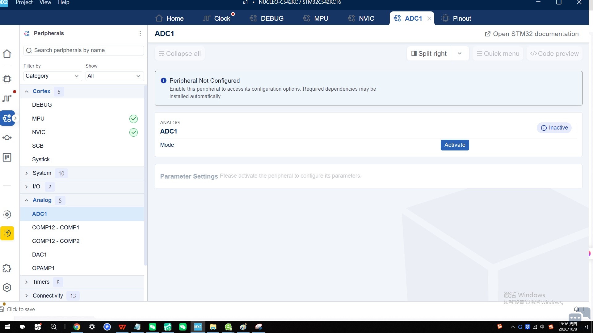Open the Category filter dropdown
593x333 pixels.
tap(53, 76)
